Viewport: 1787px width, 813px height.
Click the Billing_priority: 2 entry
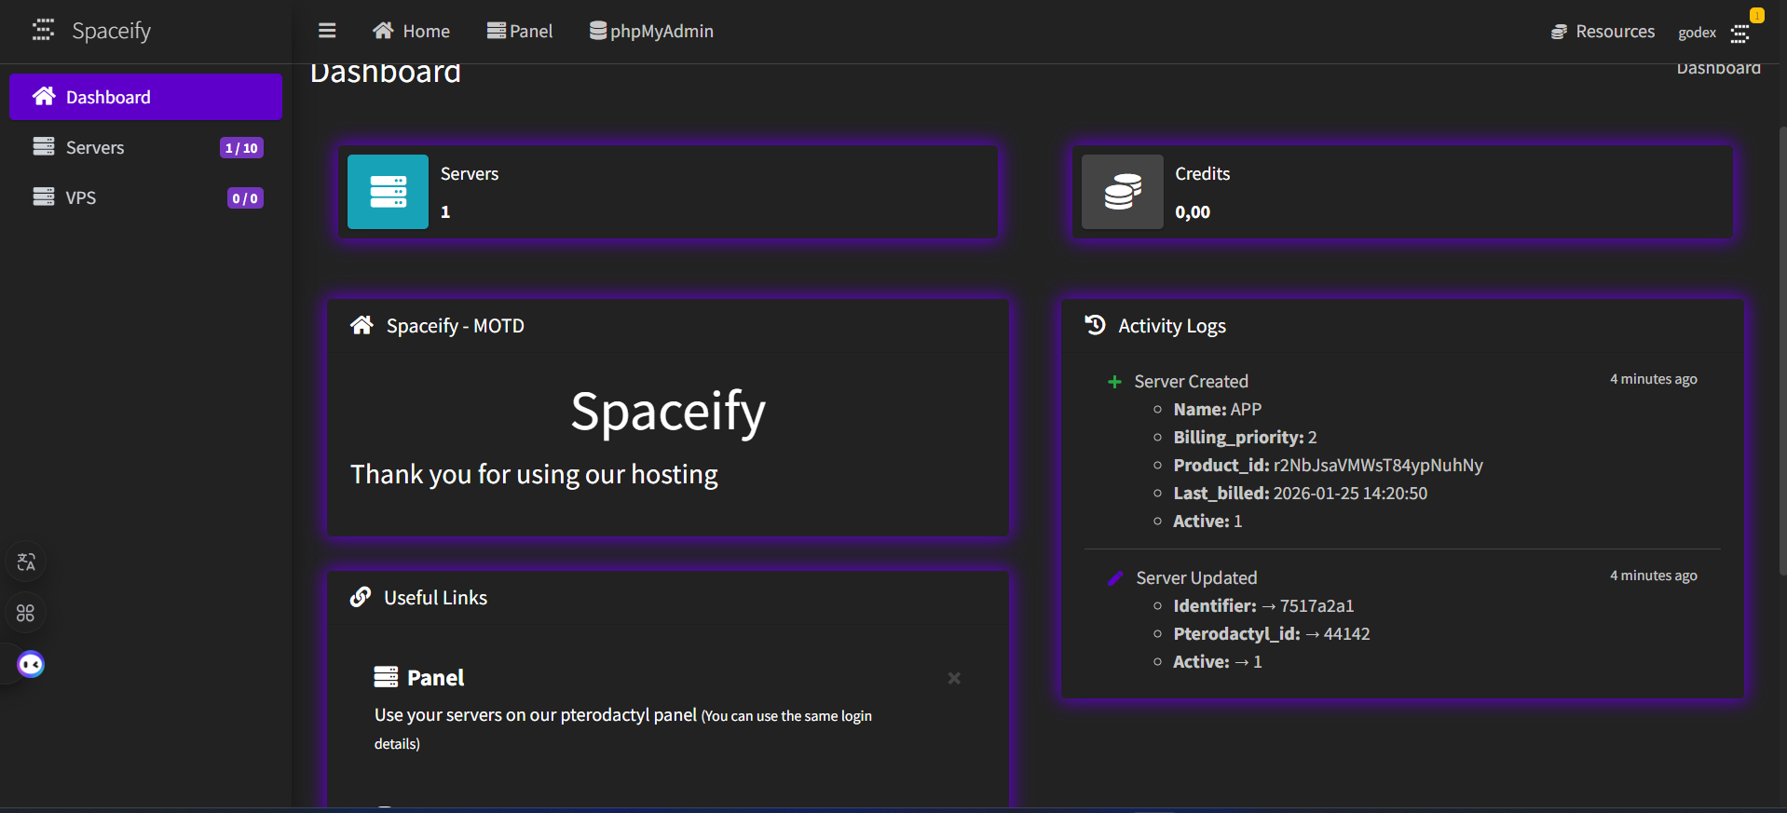(1245, 437)
